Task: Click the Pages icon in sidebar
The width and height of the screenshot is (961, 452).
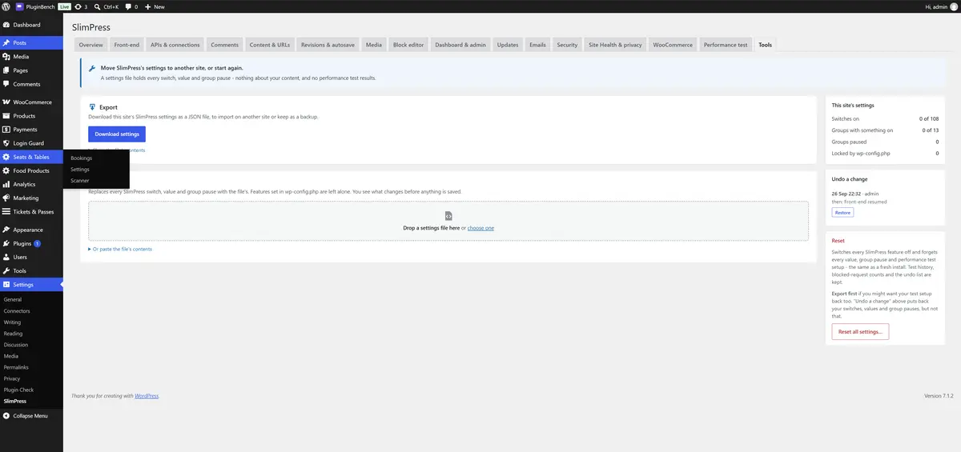Action: click(x=6, y=70)
